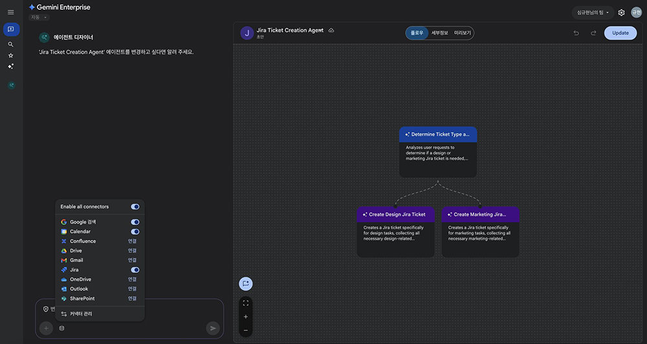Click the fullscreen fit-view canvas icon
Viewport: 647px width, 344px height.
[245, 303]
